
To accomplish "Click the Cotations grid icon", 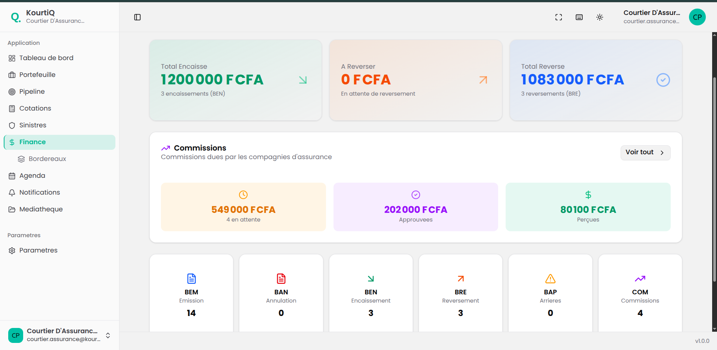I will (x=12, y=108).
